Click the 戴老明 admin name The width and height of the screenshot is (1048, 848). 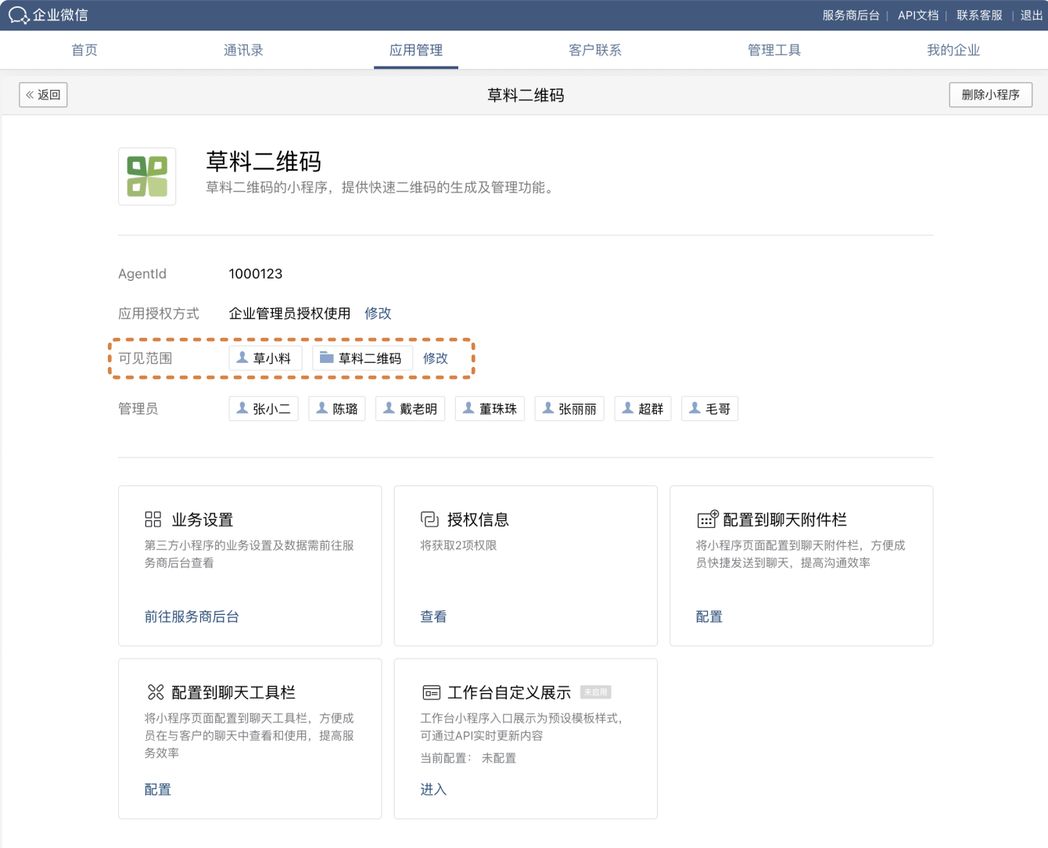(418, 409)
